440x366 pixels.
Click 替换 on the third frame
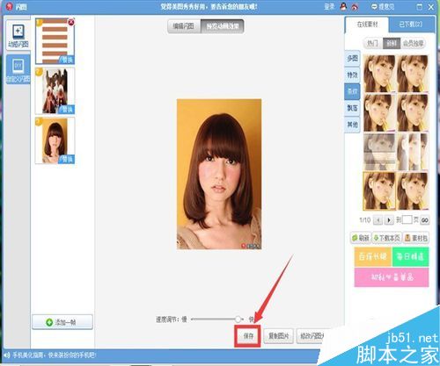click(x=67, y=159)
